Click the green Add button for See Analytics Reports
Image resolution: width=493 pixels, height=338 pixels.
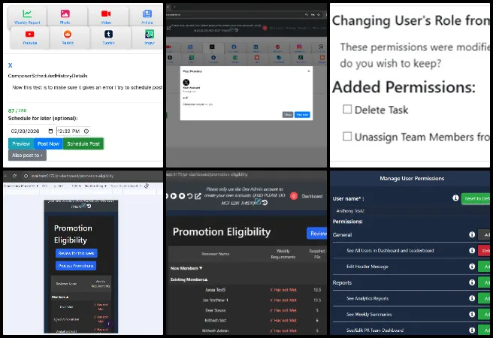pos(484,298)
